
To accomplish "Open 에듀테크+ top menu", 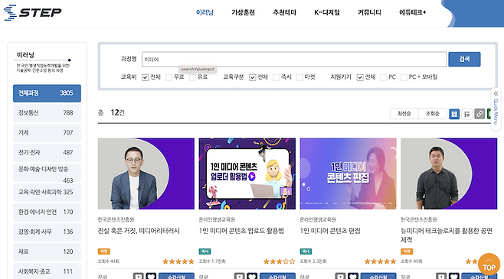I will click(413, 12).
